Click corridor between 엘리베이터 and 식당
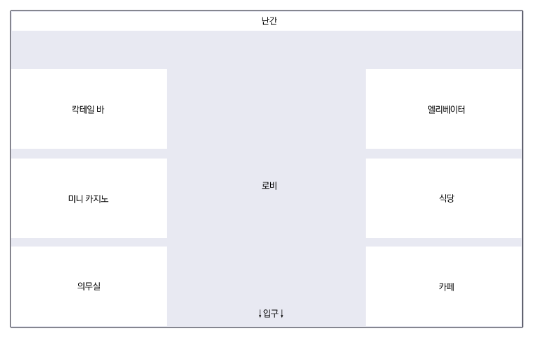The height and width of the screenshot is (338, 534). (x=444, y=154)
